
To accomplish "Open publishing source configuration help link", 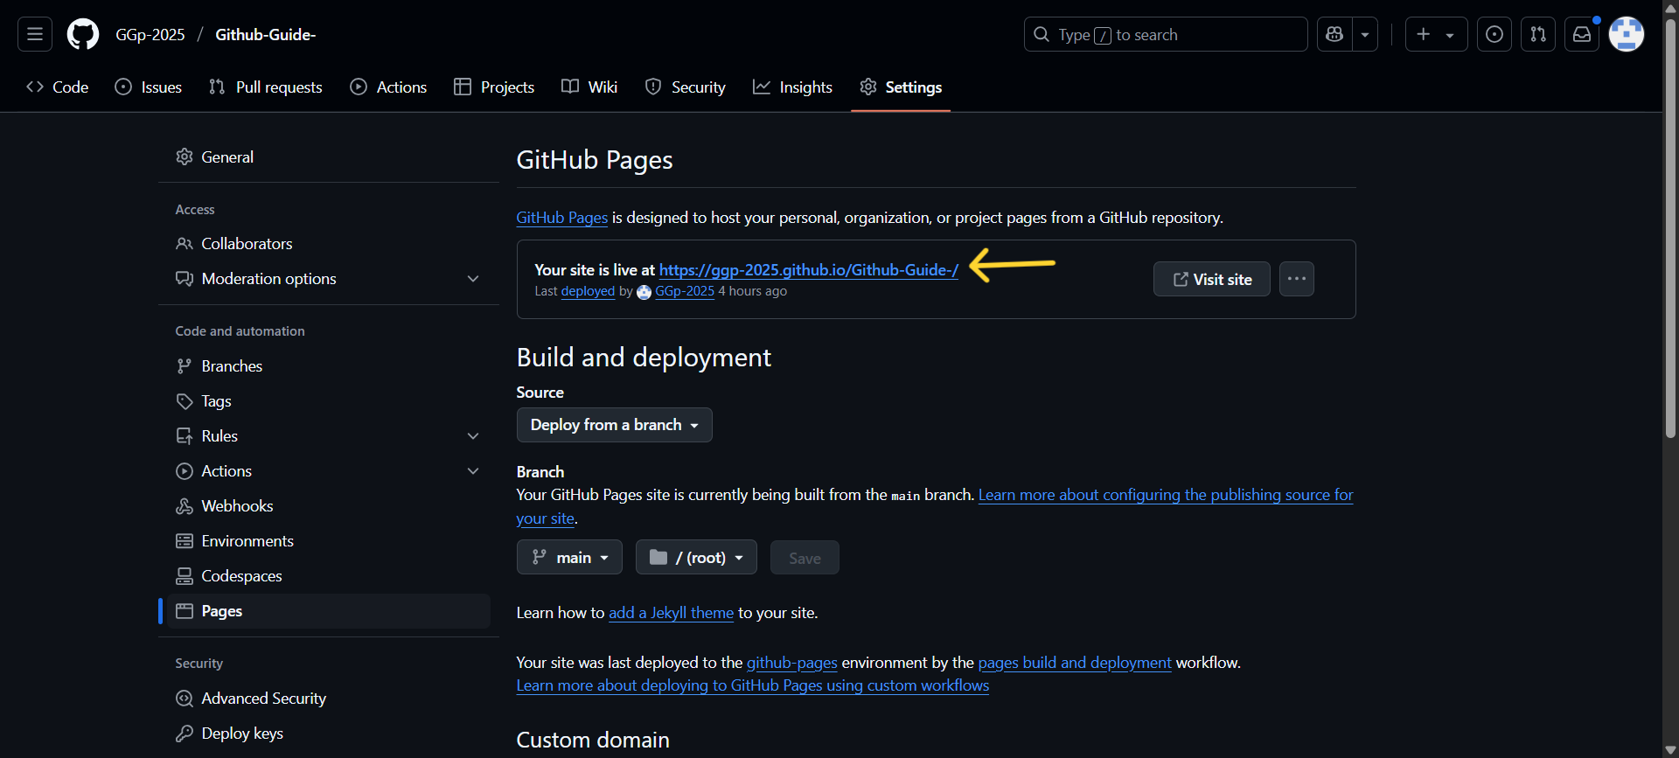I will click(1165, 495).
